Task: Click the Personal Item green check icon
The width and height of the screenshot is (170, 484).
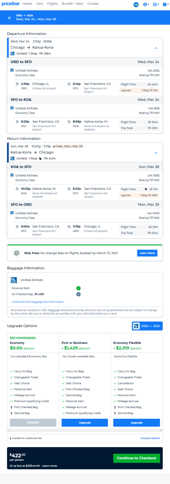Action: (78, 288)
